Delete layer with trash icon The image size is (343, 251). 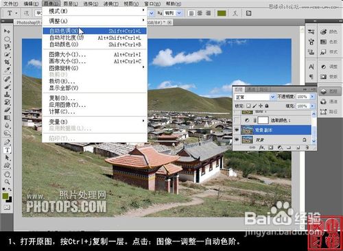tap(307, 147)
